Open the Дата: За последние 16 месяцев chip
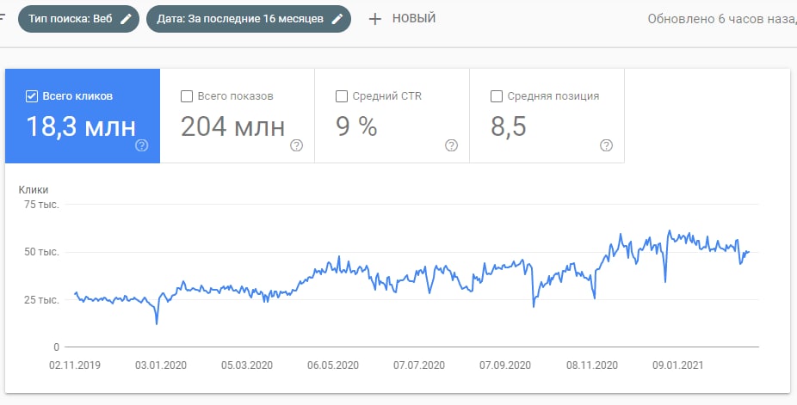Viewport: 797px width, 405px height. tap(249, 19)
